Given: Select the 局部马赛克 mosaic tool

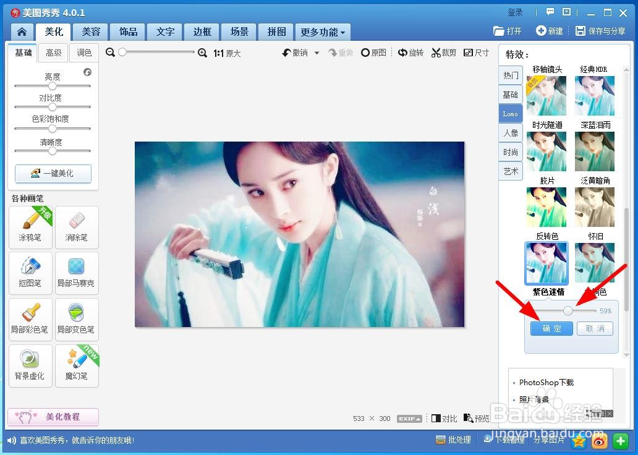Looking at the screenshot, I should point(77,273).
